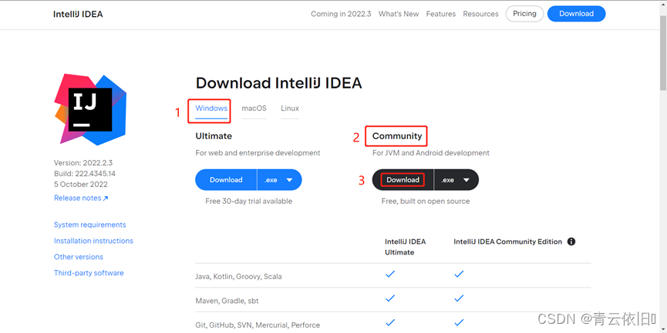Click the blue Download button in header
The image size is (667, 333).
[x=576, y=14]
